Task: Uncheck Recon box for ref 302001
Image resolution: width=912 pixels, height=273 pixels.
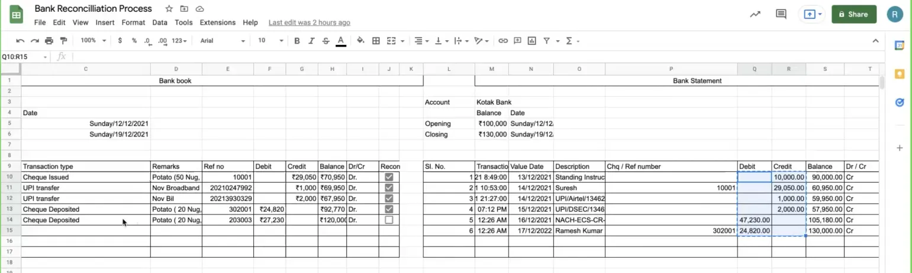Action: click(x=389, y=209)
